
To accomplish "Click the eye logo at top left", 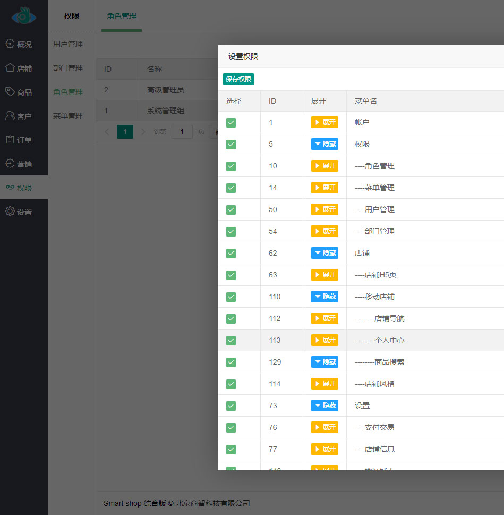I will pyautogui.click(x=24, y=16).
